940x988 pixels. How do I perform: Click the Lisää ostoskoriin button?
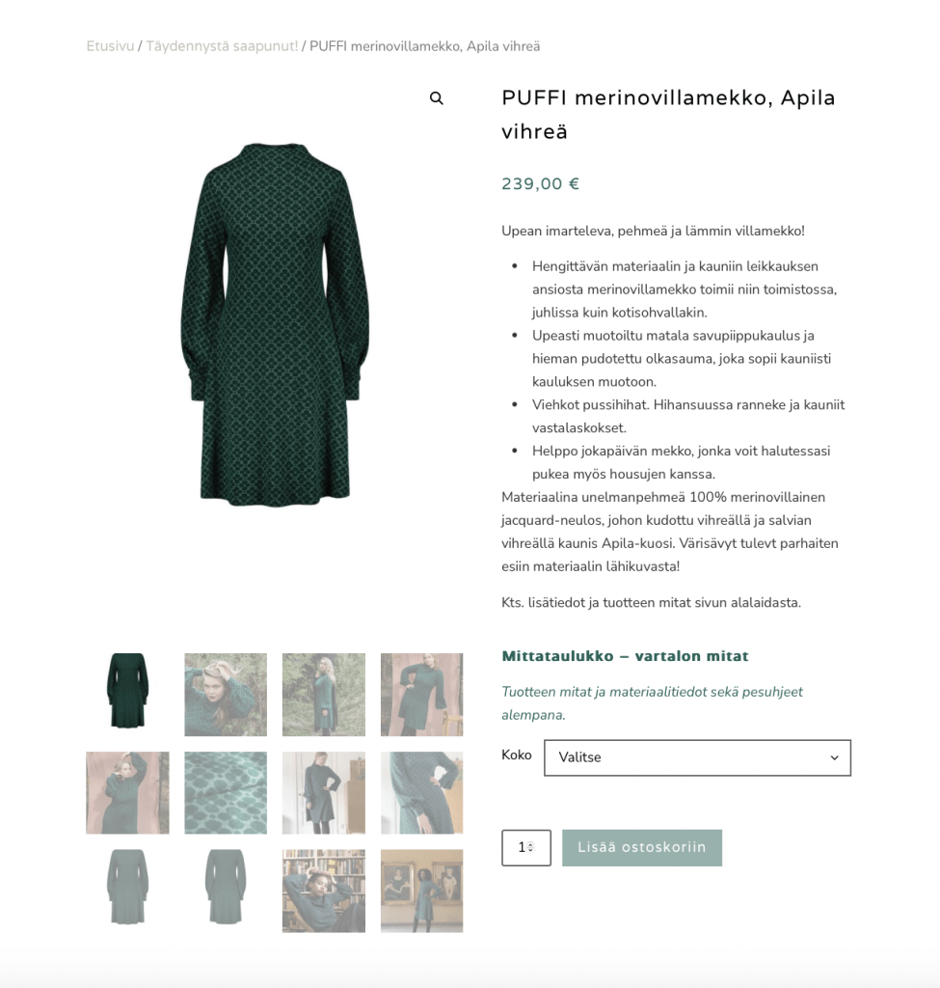[641, 847]
